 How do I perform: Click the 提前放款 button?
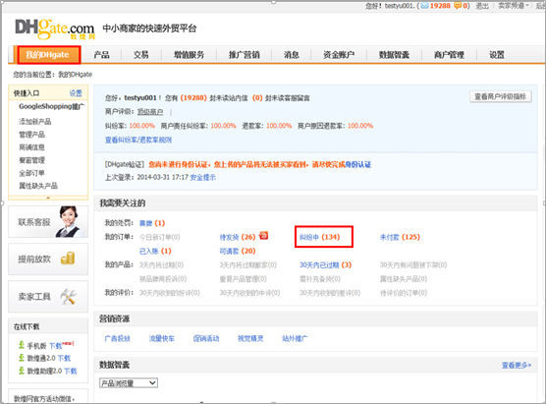48,259
